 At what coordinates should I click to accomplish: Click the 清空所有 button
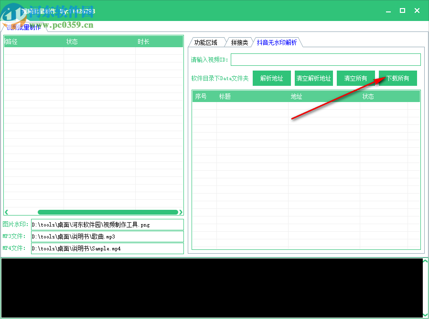tap(356, 78)
